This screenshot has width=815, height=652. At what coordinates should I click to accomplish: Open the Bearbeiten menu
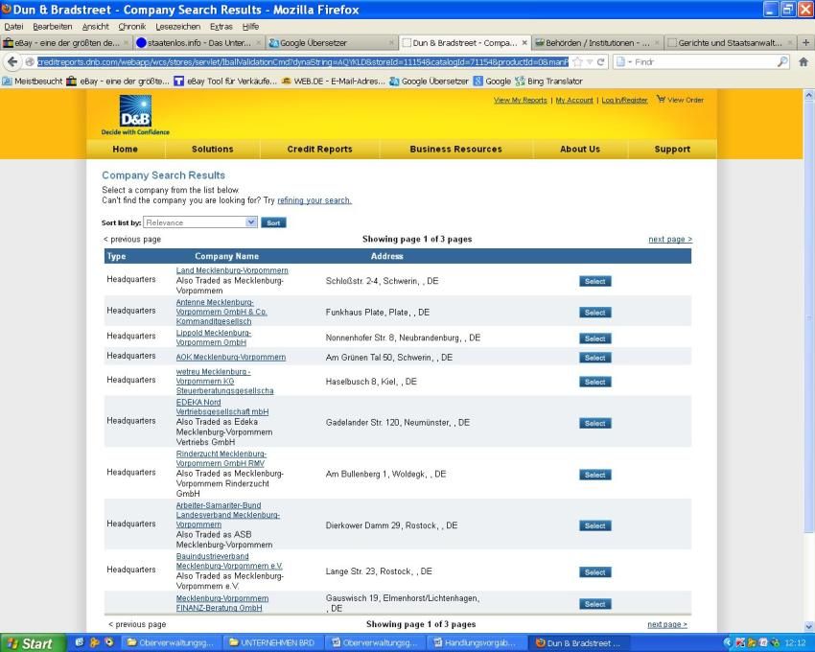point(53,27)
